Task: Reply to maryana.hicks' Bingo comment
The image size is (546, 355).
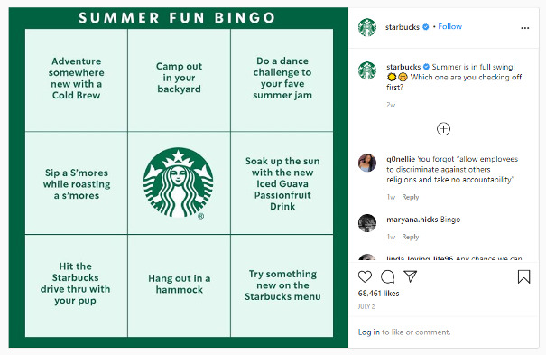Action: coord(411,237)
